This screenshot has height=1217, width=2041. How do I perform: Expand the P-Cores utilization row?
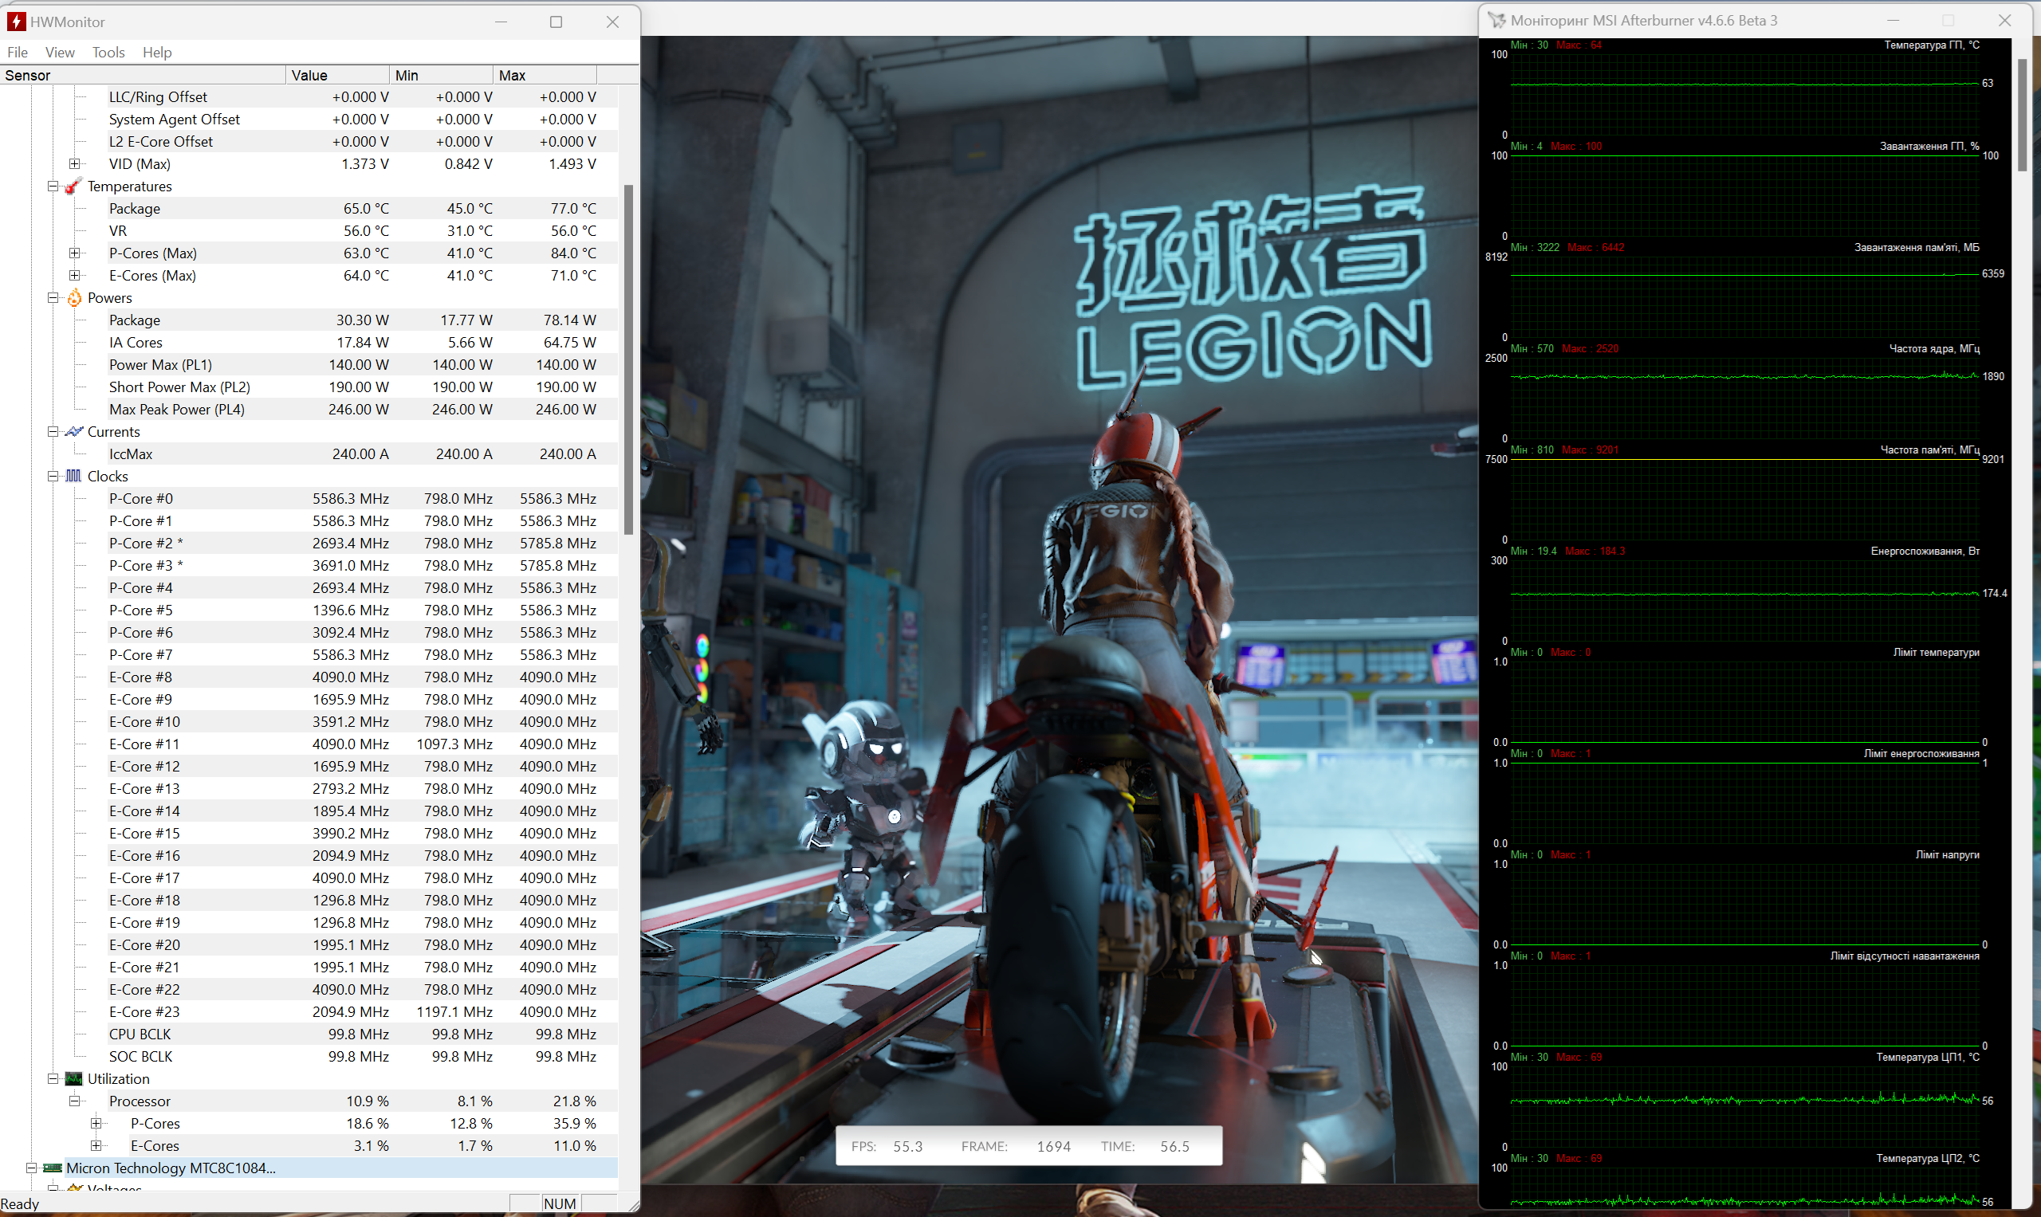(x=96, y=1123)
